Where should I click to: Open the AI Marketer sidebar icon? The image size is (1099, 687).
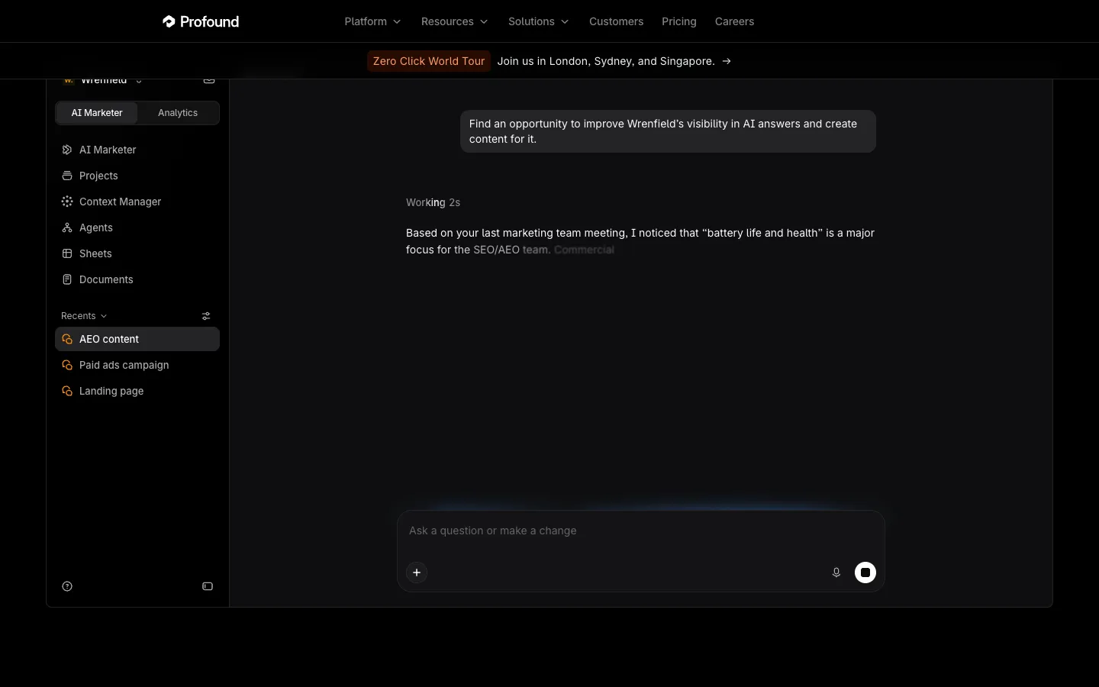click(67, 150)
